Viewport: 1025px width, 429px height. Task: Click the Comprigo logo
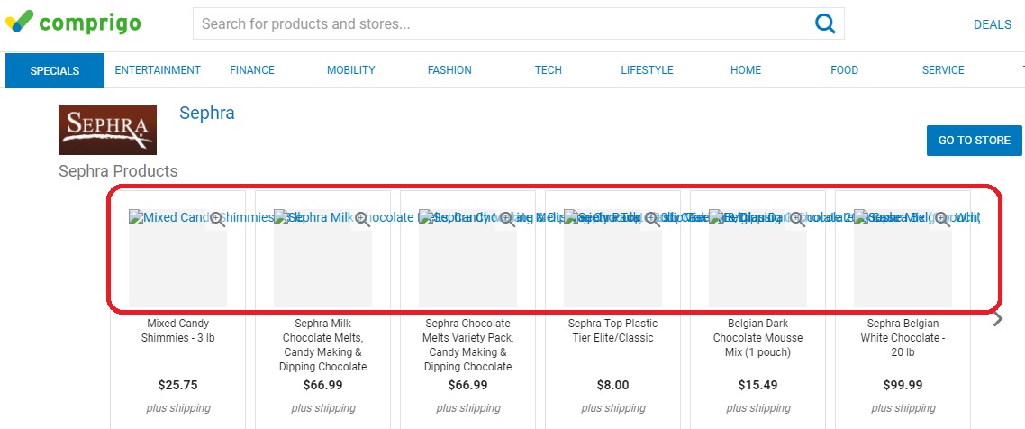click(73, 23)
